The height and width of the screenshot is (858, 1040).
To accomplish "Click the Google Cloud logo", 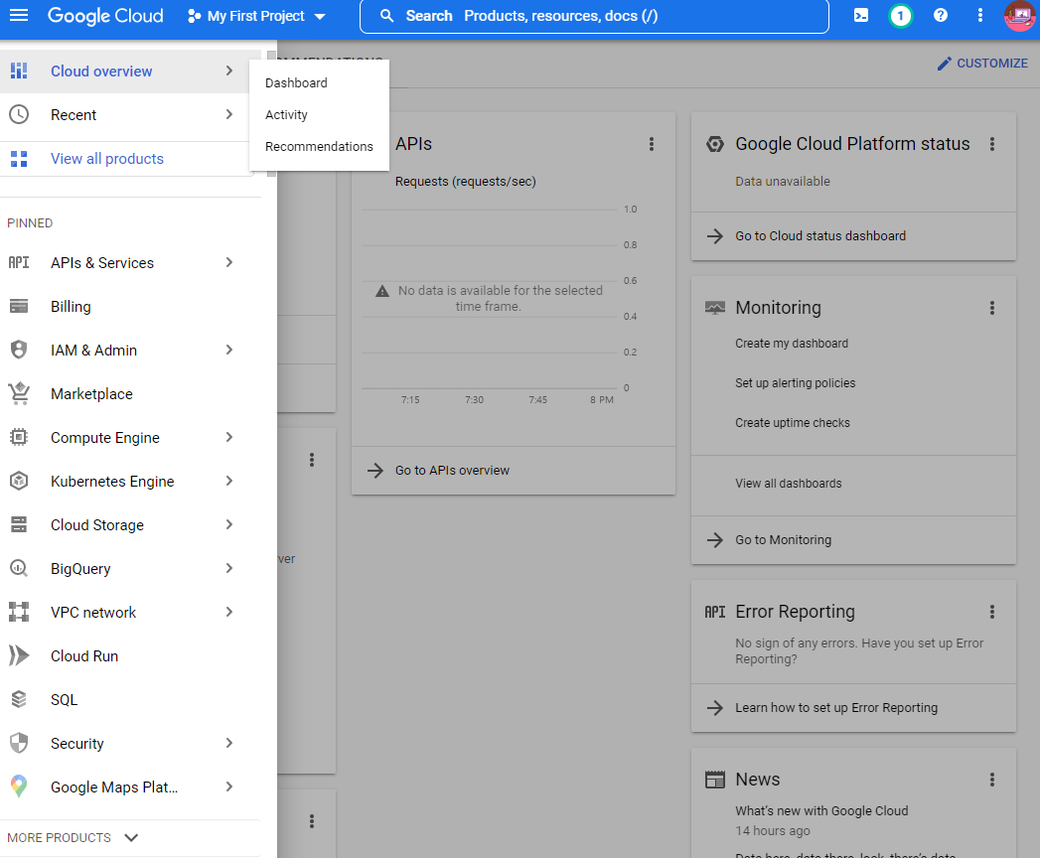I will [105, 16].
